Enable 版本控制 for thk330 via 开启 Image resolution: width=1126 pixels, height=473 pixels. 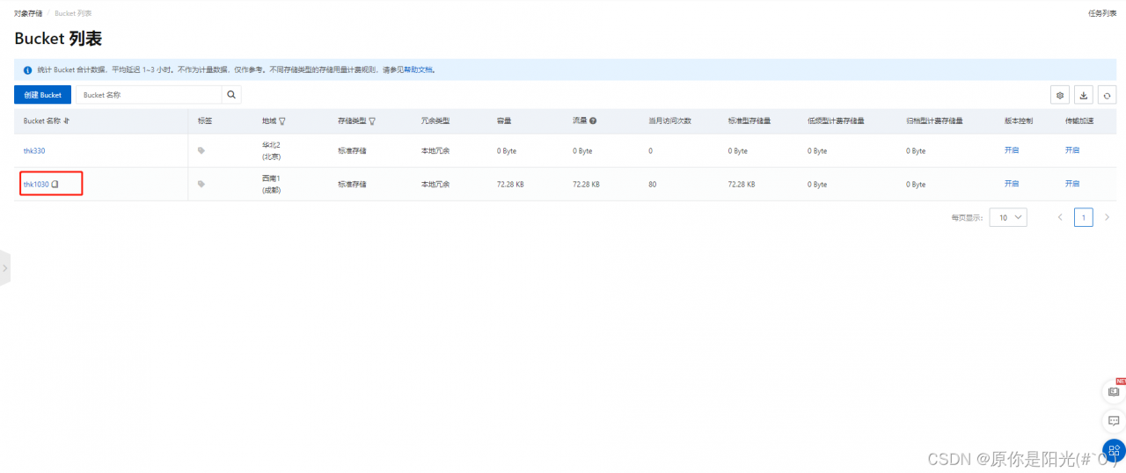1012,150
